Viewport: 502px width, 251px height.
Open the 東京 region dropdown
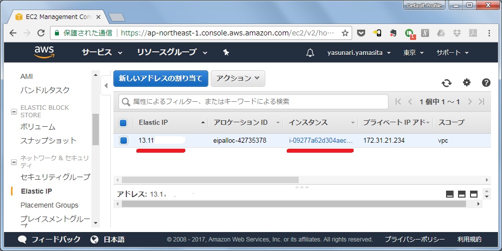coord(413,53)
